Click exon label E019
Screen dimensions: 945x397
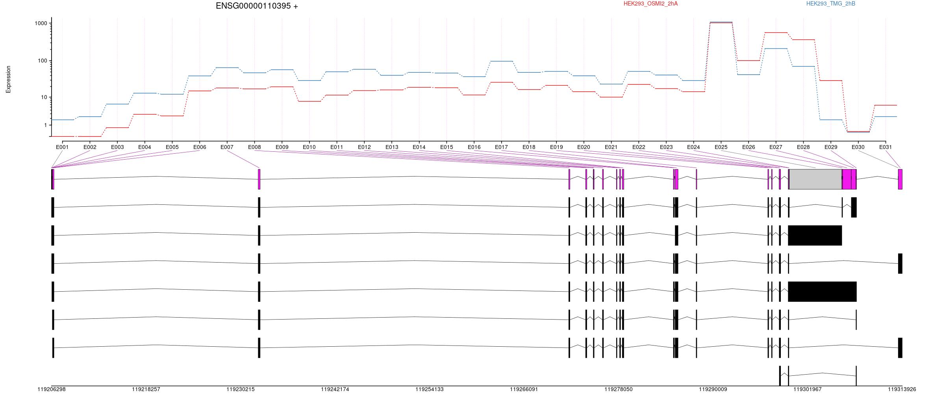pyautogui.click(x=556, y=147)
